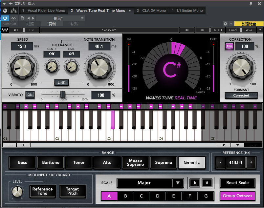Select the Generic range
This screenshot has width=264, height=208.
(192, 162)
